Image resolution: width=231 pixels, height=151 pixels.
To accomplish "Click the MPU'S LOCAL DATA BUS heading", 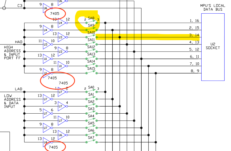I will (213, 7).
